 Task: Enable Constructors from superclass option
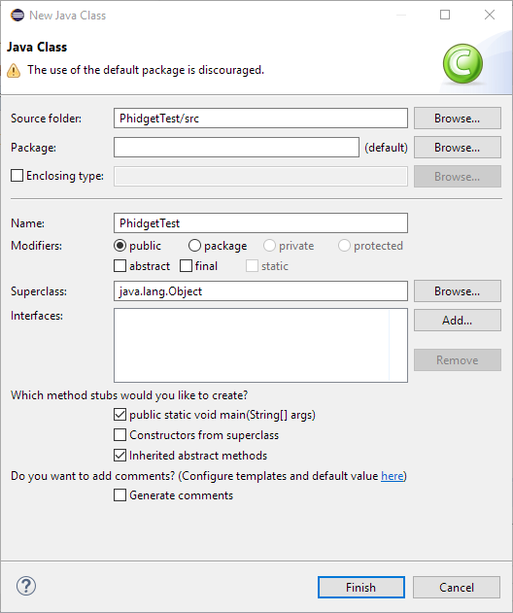point(120,434)
